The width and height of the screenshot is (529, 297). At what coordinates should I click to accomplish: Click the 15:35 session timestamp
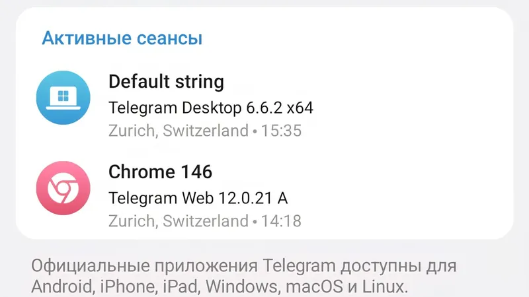280,131
